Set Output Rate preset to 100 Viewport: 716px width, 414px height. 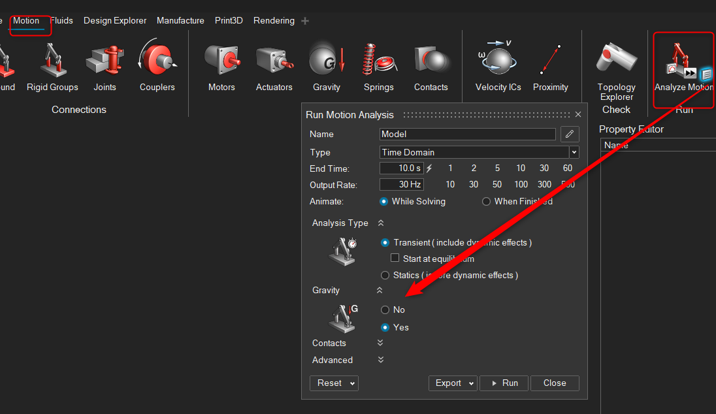click(x=521, y=184)
